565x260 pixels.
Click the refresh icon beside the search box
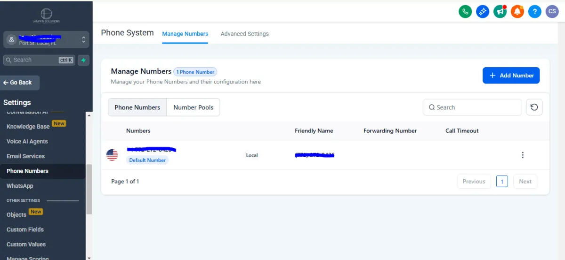coord(534,107)
